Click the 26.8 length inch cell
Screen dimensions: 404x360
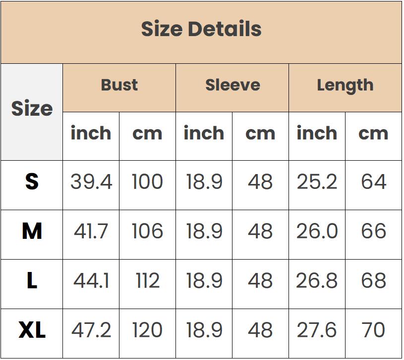(317, 284)
